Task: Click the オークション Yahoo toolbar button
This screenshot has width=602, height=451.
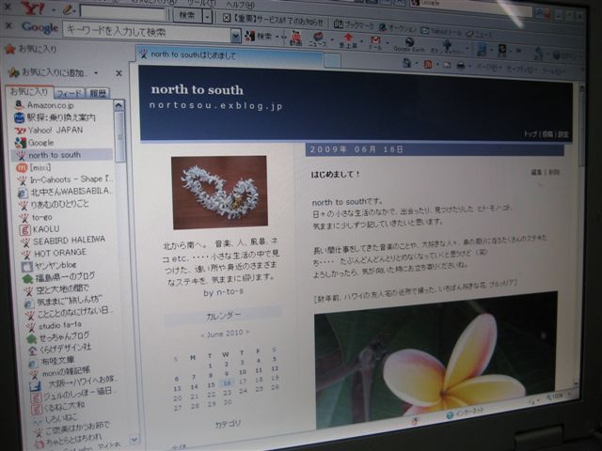Action: click(x=397, y=28)
